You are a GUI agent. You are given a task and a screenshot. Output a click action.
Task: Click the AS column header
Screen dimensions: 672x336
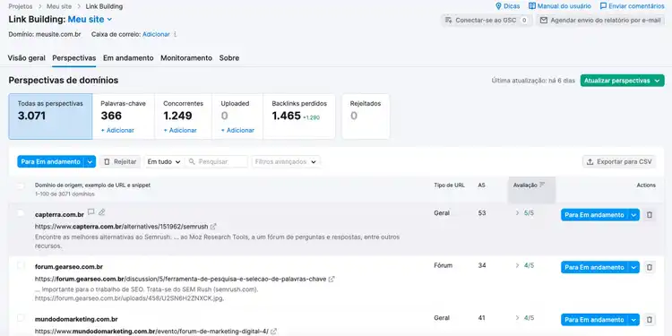(x=482, y=185)
